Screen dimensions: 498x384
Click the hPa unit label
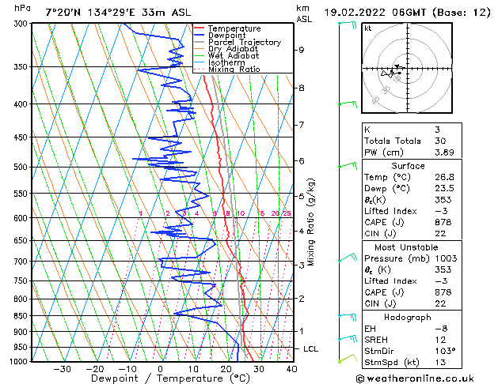pyautogui.click(x=22, y=9)
